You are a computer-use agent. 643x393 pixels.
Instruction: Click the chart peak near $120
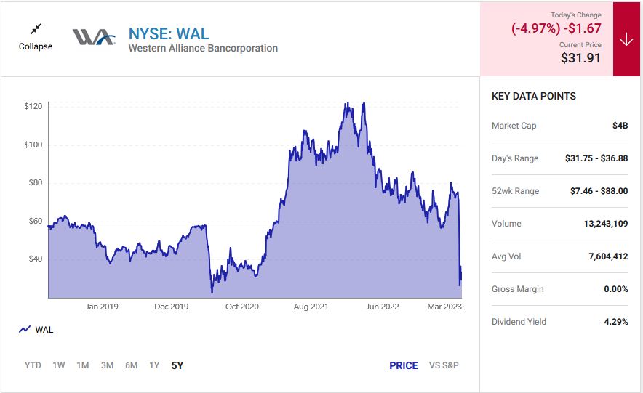click(x=348, y=104)
